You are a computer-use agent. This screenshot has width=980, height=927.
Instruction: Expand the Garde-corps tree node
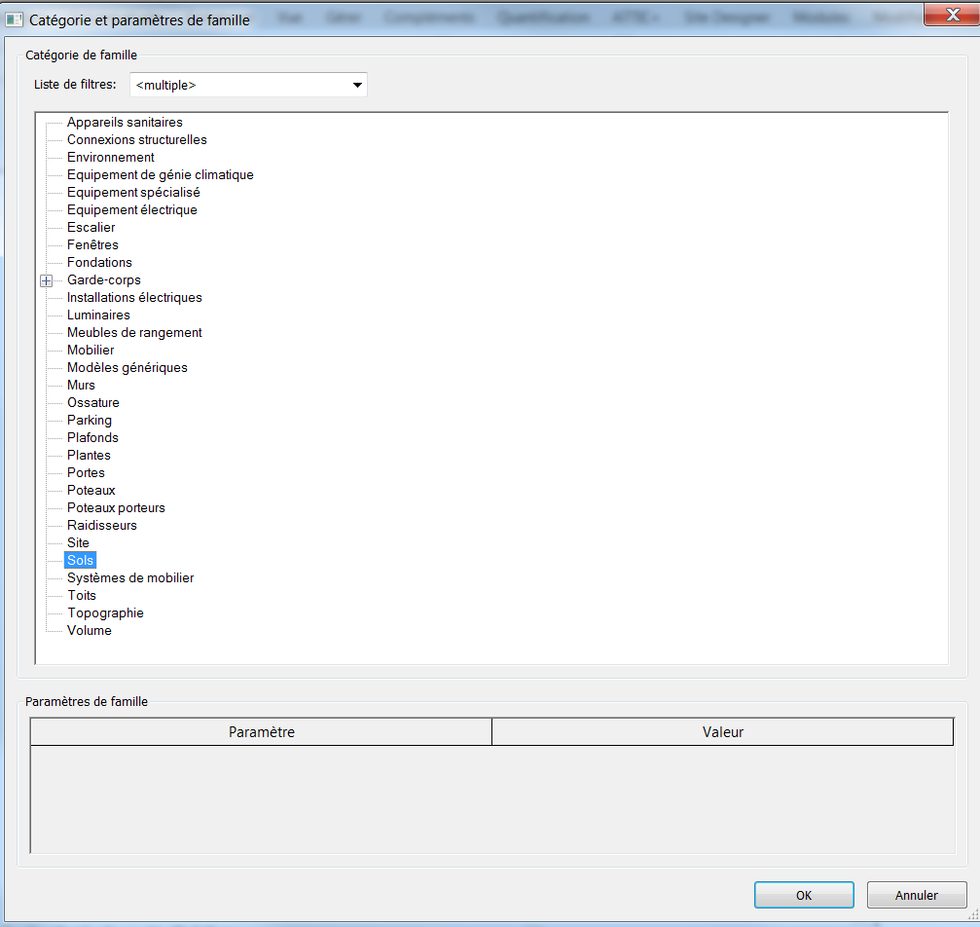tap(46, 281)
